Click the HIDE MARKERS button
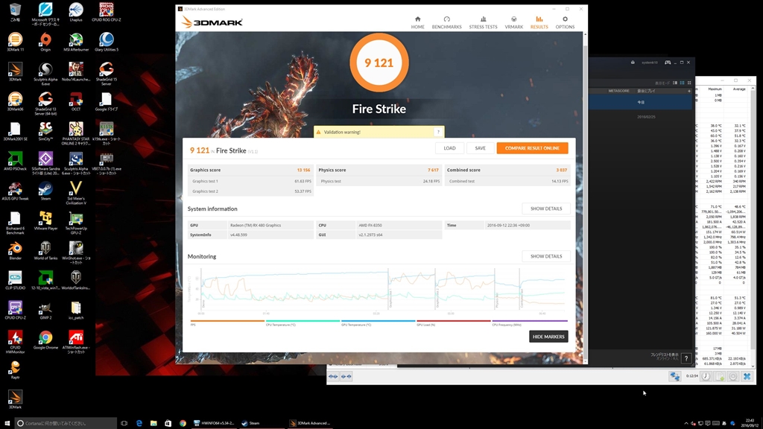The height and width of the screenshot is (429, 763). tap(548, 337)
